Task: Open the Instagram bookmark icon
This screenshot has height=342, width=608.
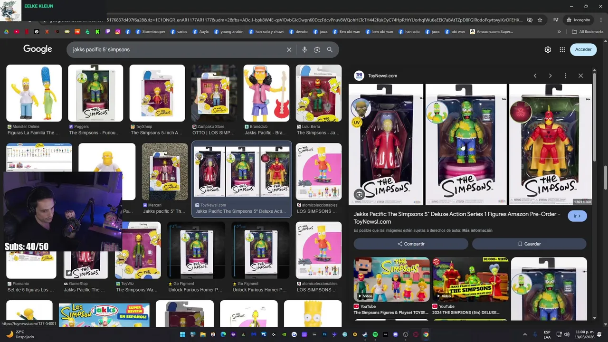Action: click(x=118, y=32)
